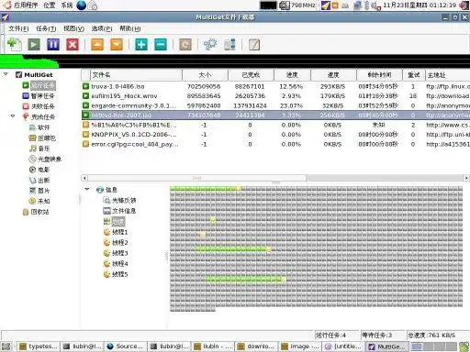Select the 完成任务 finished tasks tree node

(x=39, y=116)
